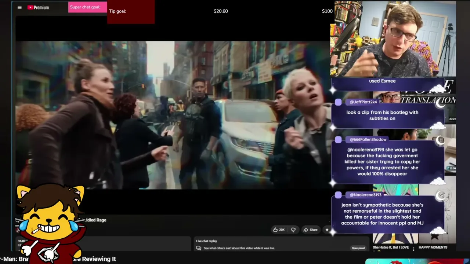The height and width of the screenshot is (264, 470).
Task: Click the 'Live chat replay' heading
Action: 206,241
